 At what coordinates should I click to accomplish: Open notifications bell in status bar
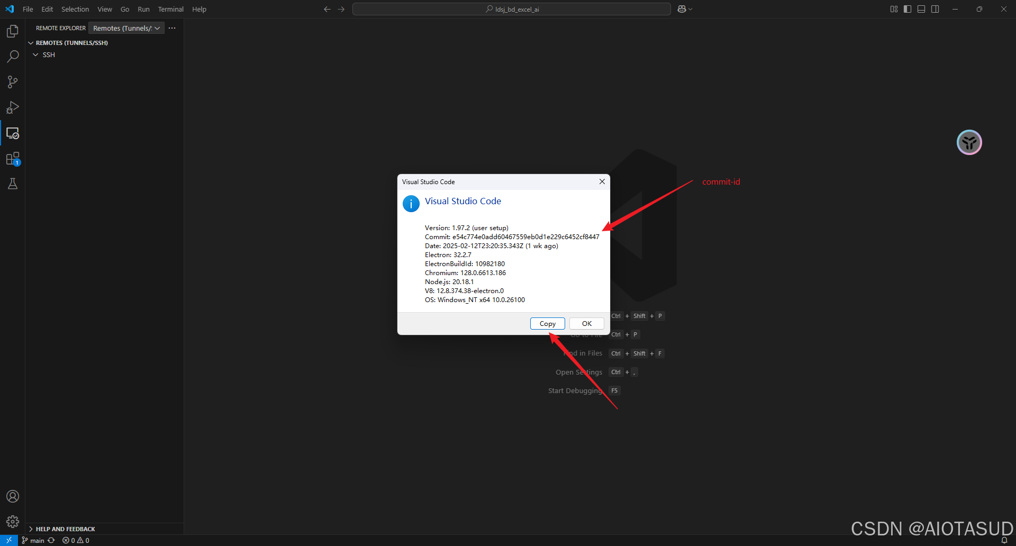point(1004,540)
